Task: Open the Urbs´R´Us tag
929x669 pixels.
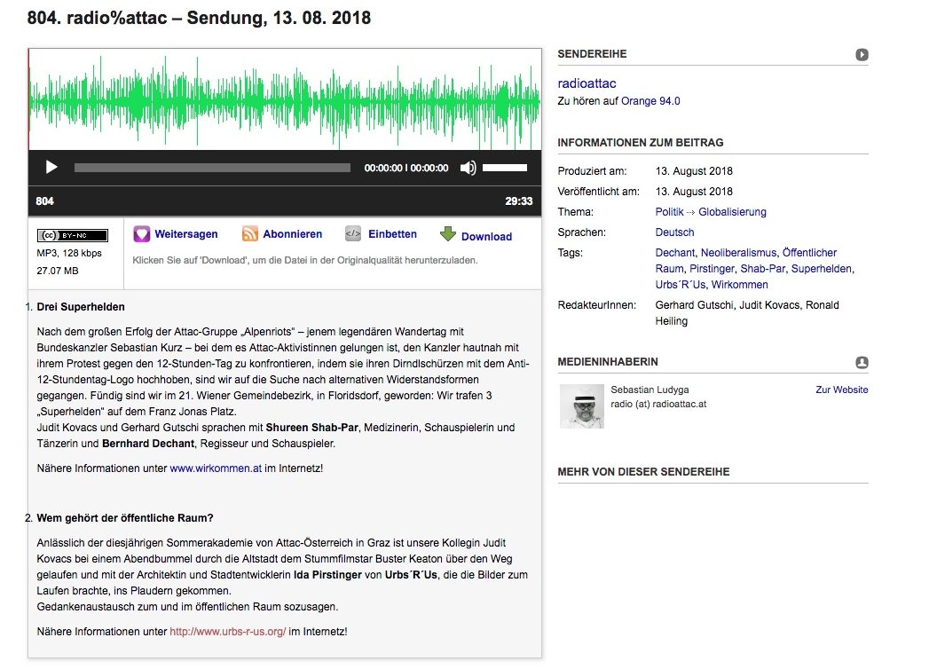Action: 681,285
